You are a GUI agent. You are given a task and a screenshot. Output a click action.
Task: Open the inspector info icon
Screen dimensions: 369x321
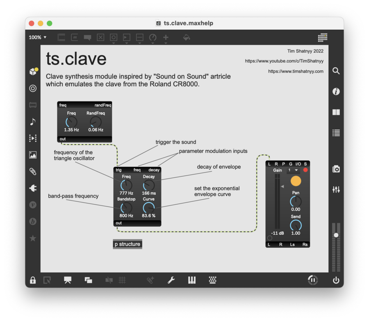336,91
